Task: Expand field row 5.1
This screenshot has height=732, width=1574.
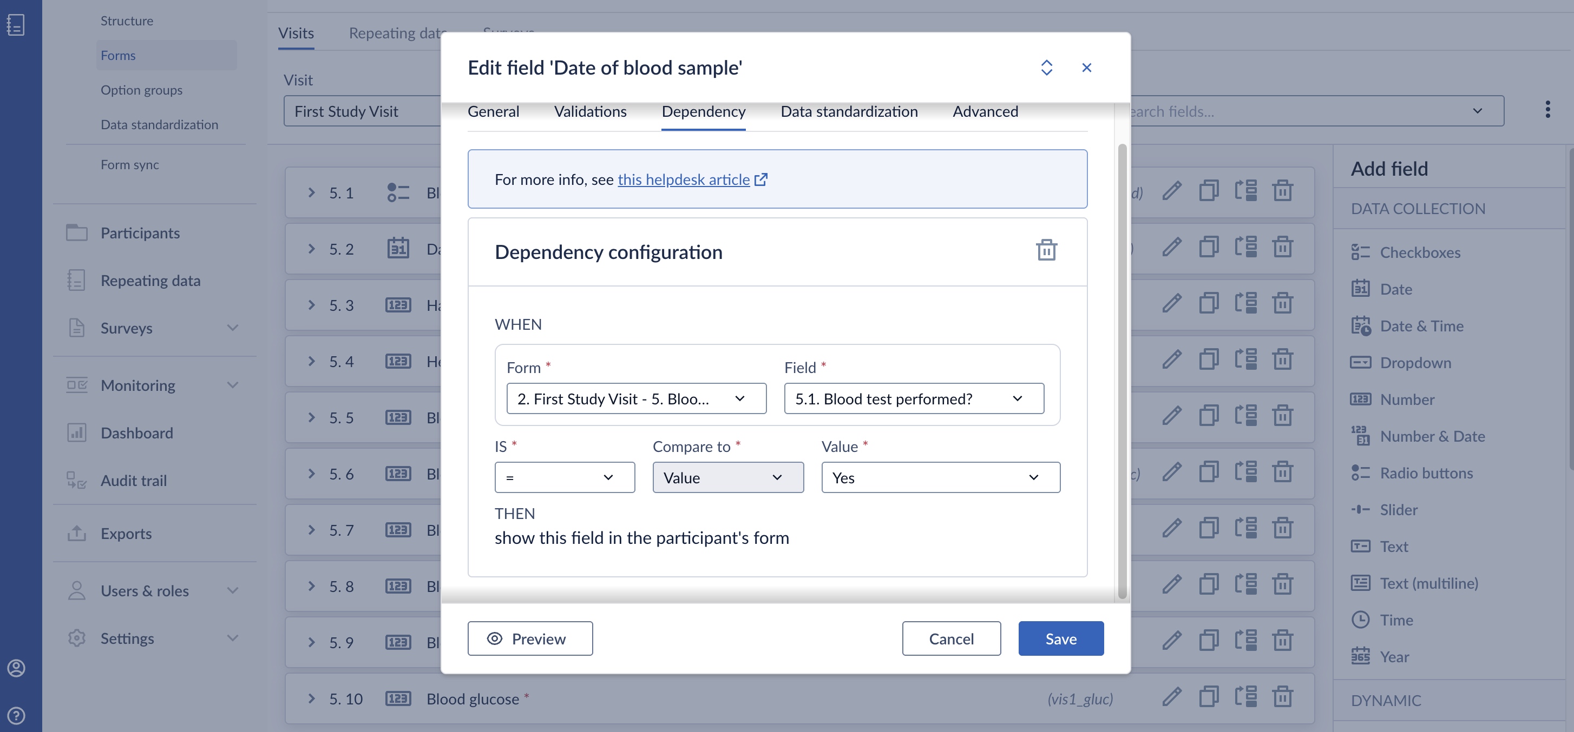Action: (x=312, y=192)
